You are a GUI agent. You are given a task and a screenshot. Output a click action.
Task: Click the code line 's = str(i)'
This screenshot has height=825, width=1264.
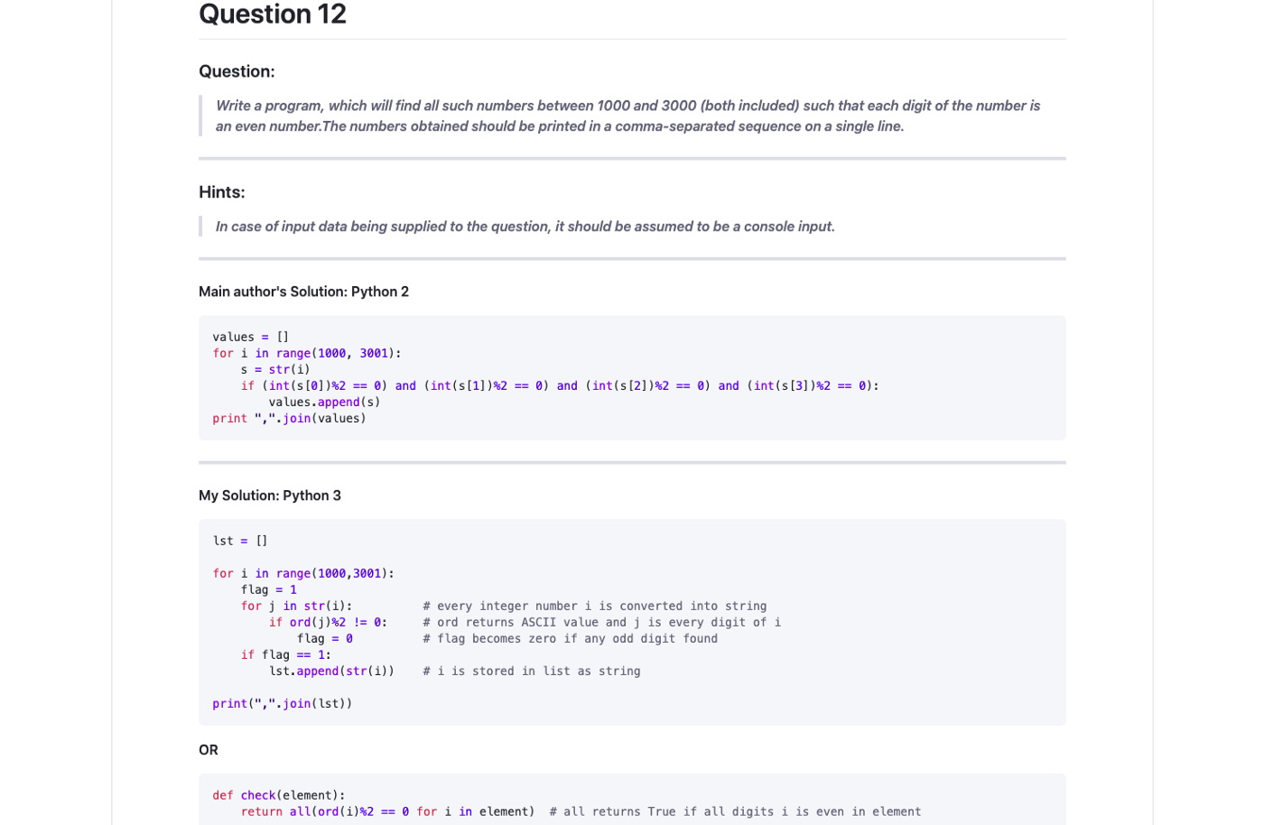(275, 369)
